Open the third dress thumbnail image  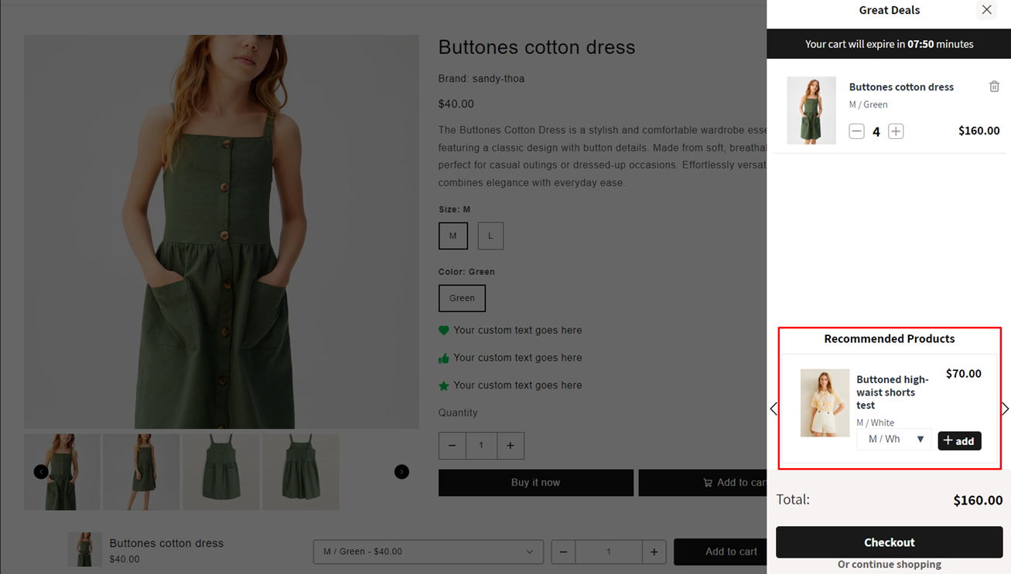coord(221,471)
